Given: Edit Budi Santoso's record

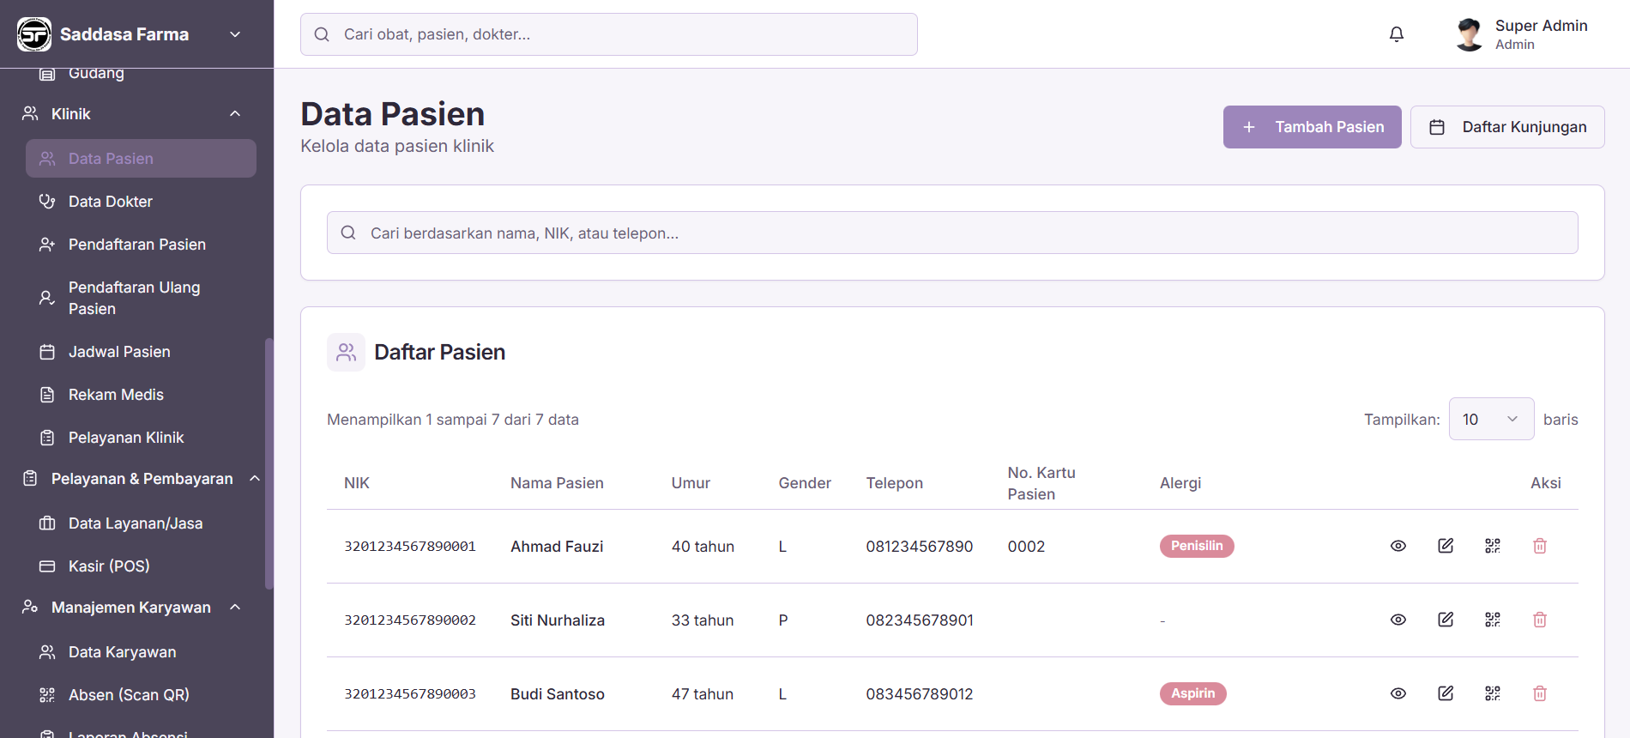Looking at the screenshot, I should (1446, 693).
